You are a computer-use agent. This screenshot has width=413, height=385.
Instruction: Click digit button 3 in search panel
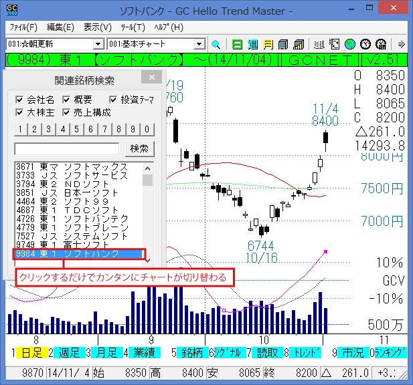coord(48,129)
